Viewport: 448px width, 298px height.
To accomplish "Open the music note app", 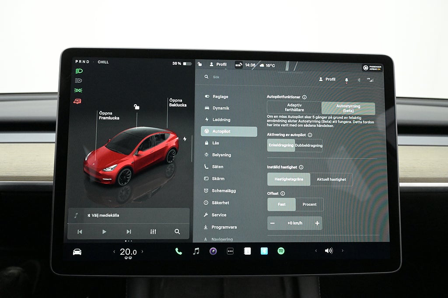I will pos(196,251).
